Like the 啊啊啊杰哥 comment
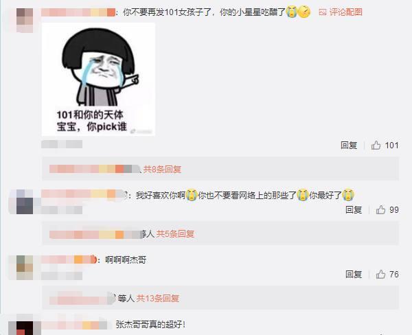Viewport: 412px width, 335px height. (380, 275)
